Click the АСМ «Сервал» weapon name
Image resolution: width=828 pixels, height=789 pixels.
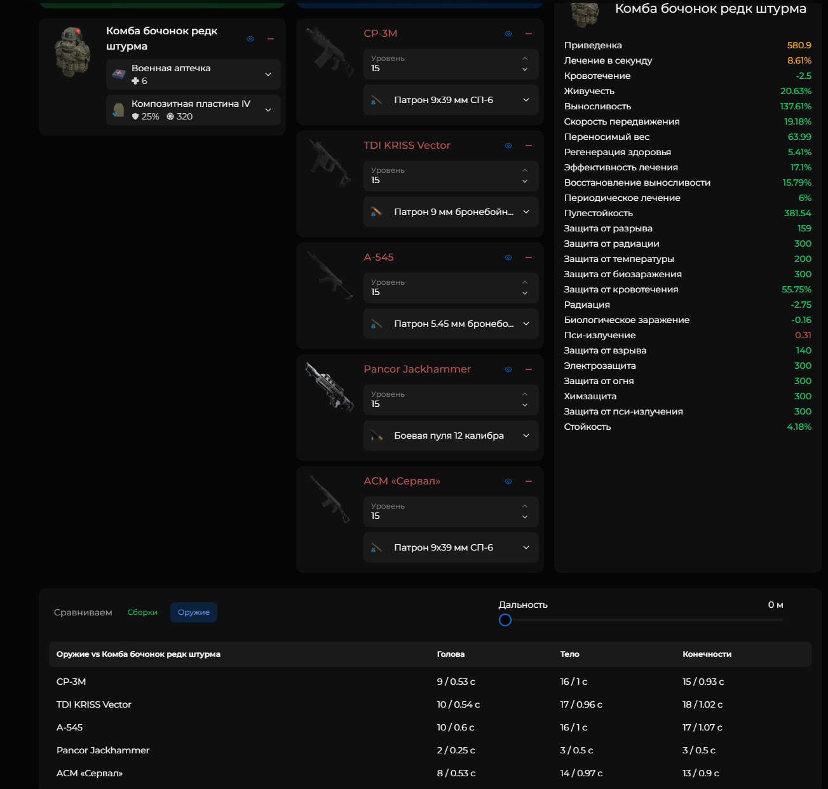click(402, 481)
